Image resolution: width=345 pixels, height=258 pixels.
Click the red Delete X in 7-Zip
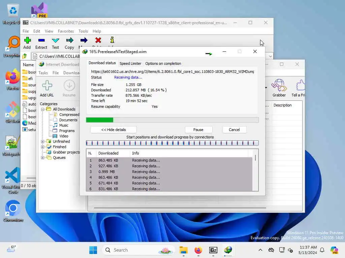[98, 40]
